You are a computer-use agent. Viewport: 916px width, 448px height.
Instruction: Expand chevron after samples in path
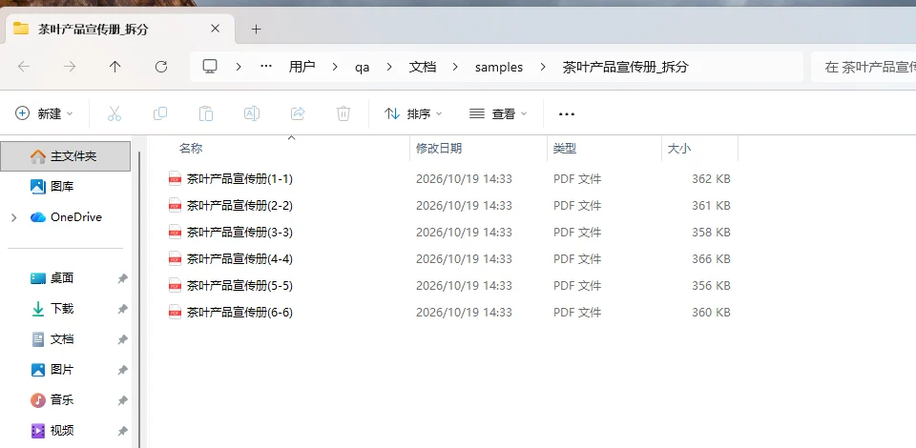pos(543,67)
